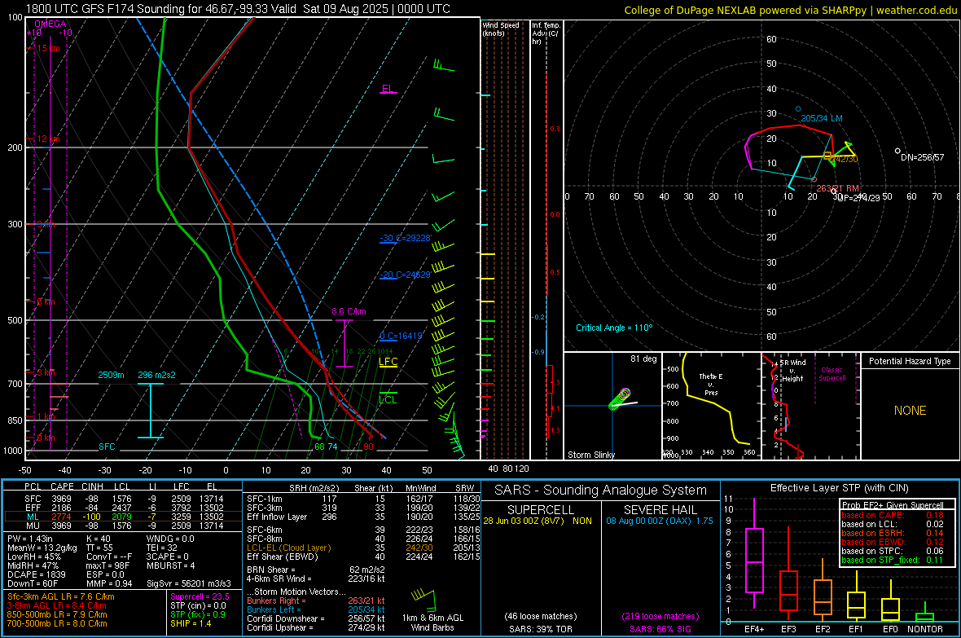Click the 'Sfc-3km AGL LR = 7.6 C/km' line
961x638 pixels.
point(61,596)
